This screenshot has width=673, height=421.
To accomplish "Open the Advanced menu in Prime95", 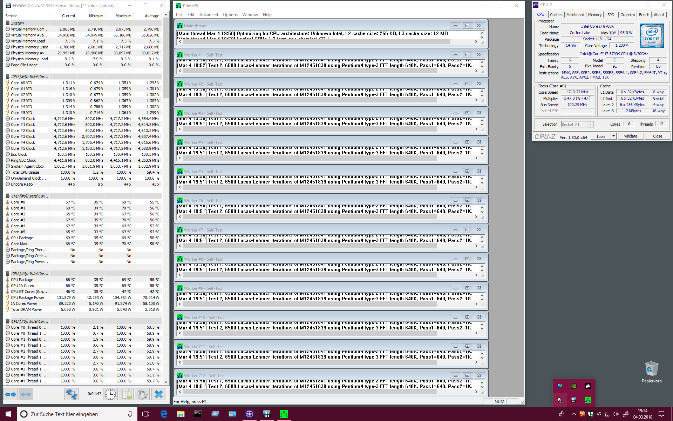I will pos(209,15).
